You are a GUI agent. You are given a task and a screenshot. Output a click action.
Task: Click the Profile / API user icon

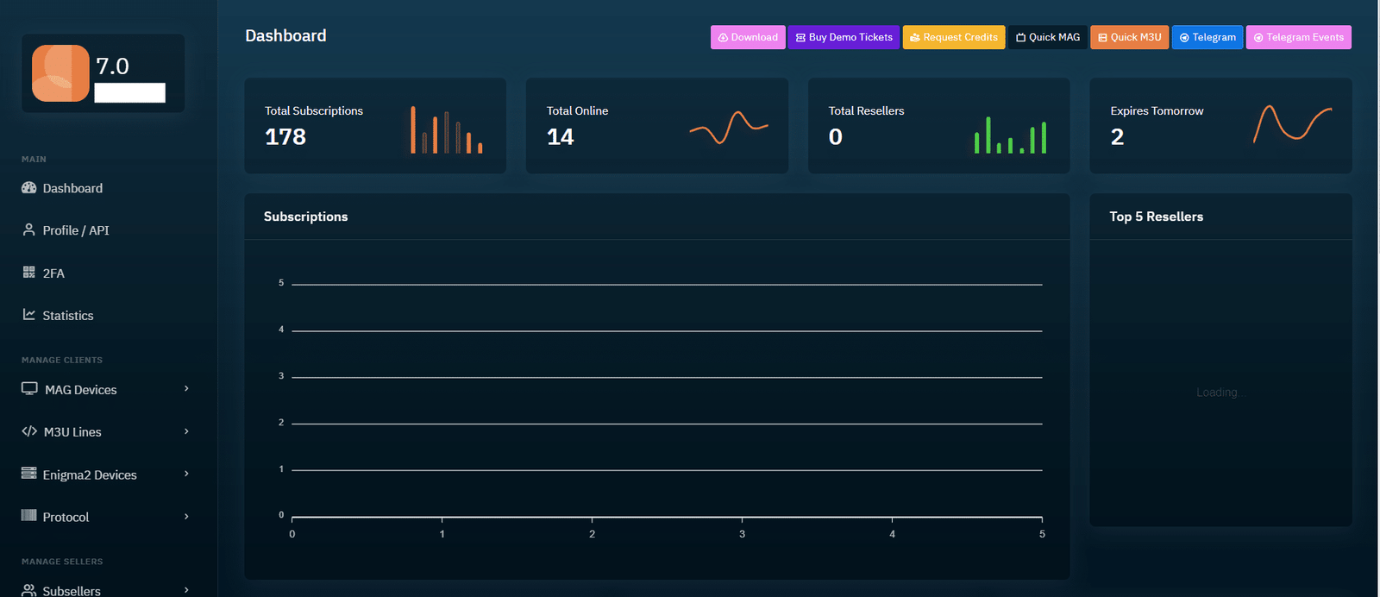(28, 230)
